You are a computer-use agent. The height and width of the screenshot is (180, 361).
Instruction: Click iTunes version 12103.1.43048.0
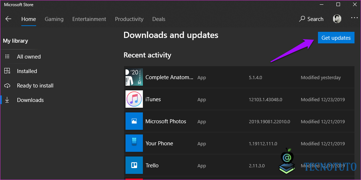pyautogui.click(x=266, y=100)
